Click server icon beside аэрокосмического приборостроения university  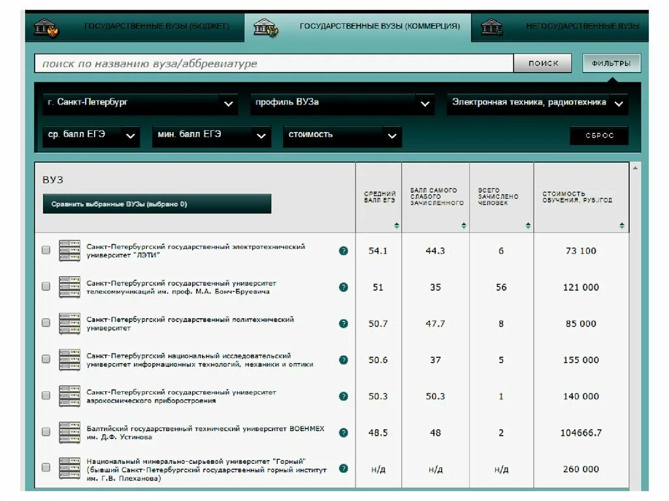point(69,396)
